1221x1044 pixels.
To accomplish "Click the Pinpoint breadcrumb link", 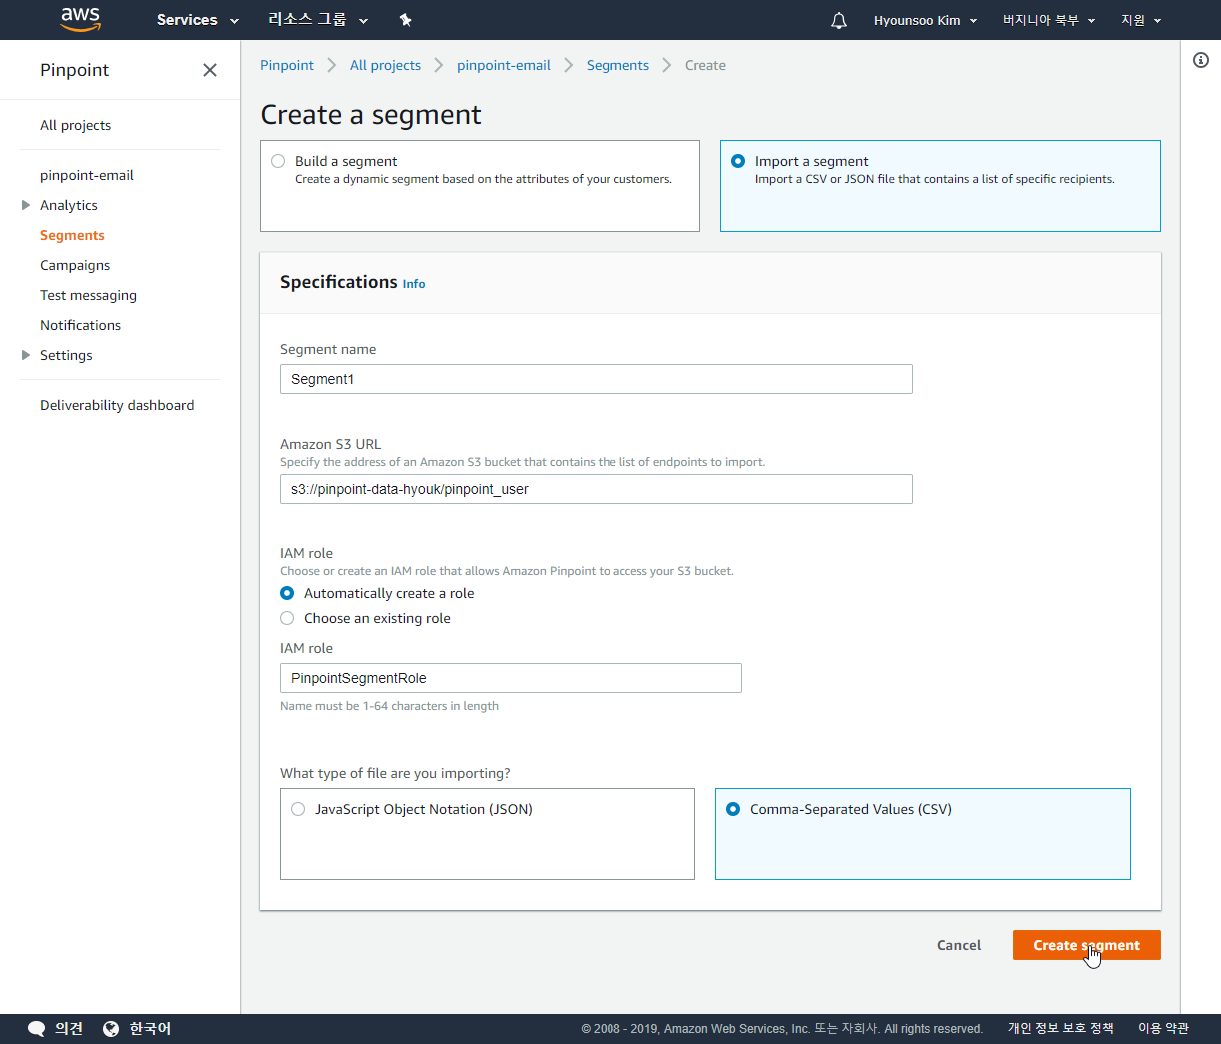I will [x=287, y=65].
